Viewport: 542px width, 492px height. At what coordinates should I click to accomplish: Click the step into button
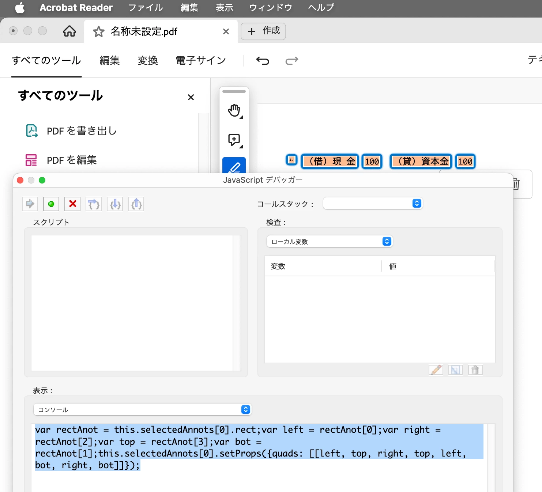click(115, 204)
